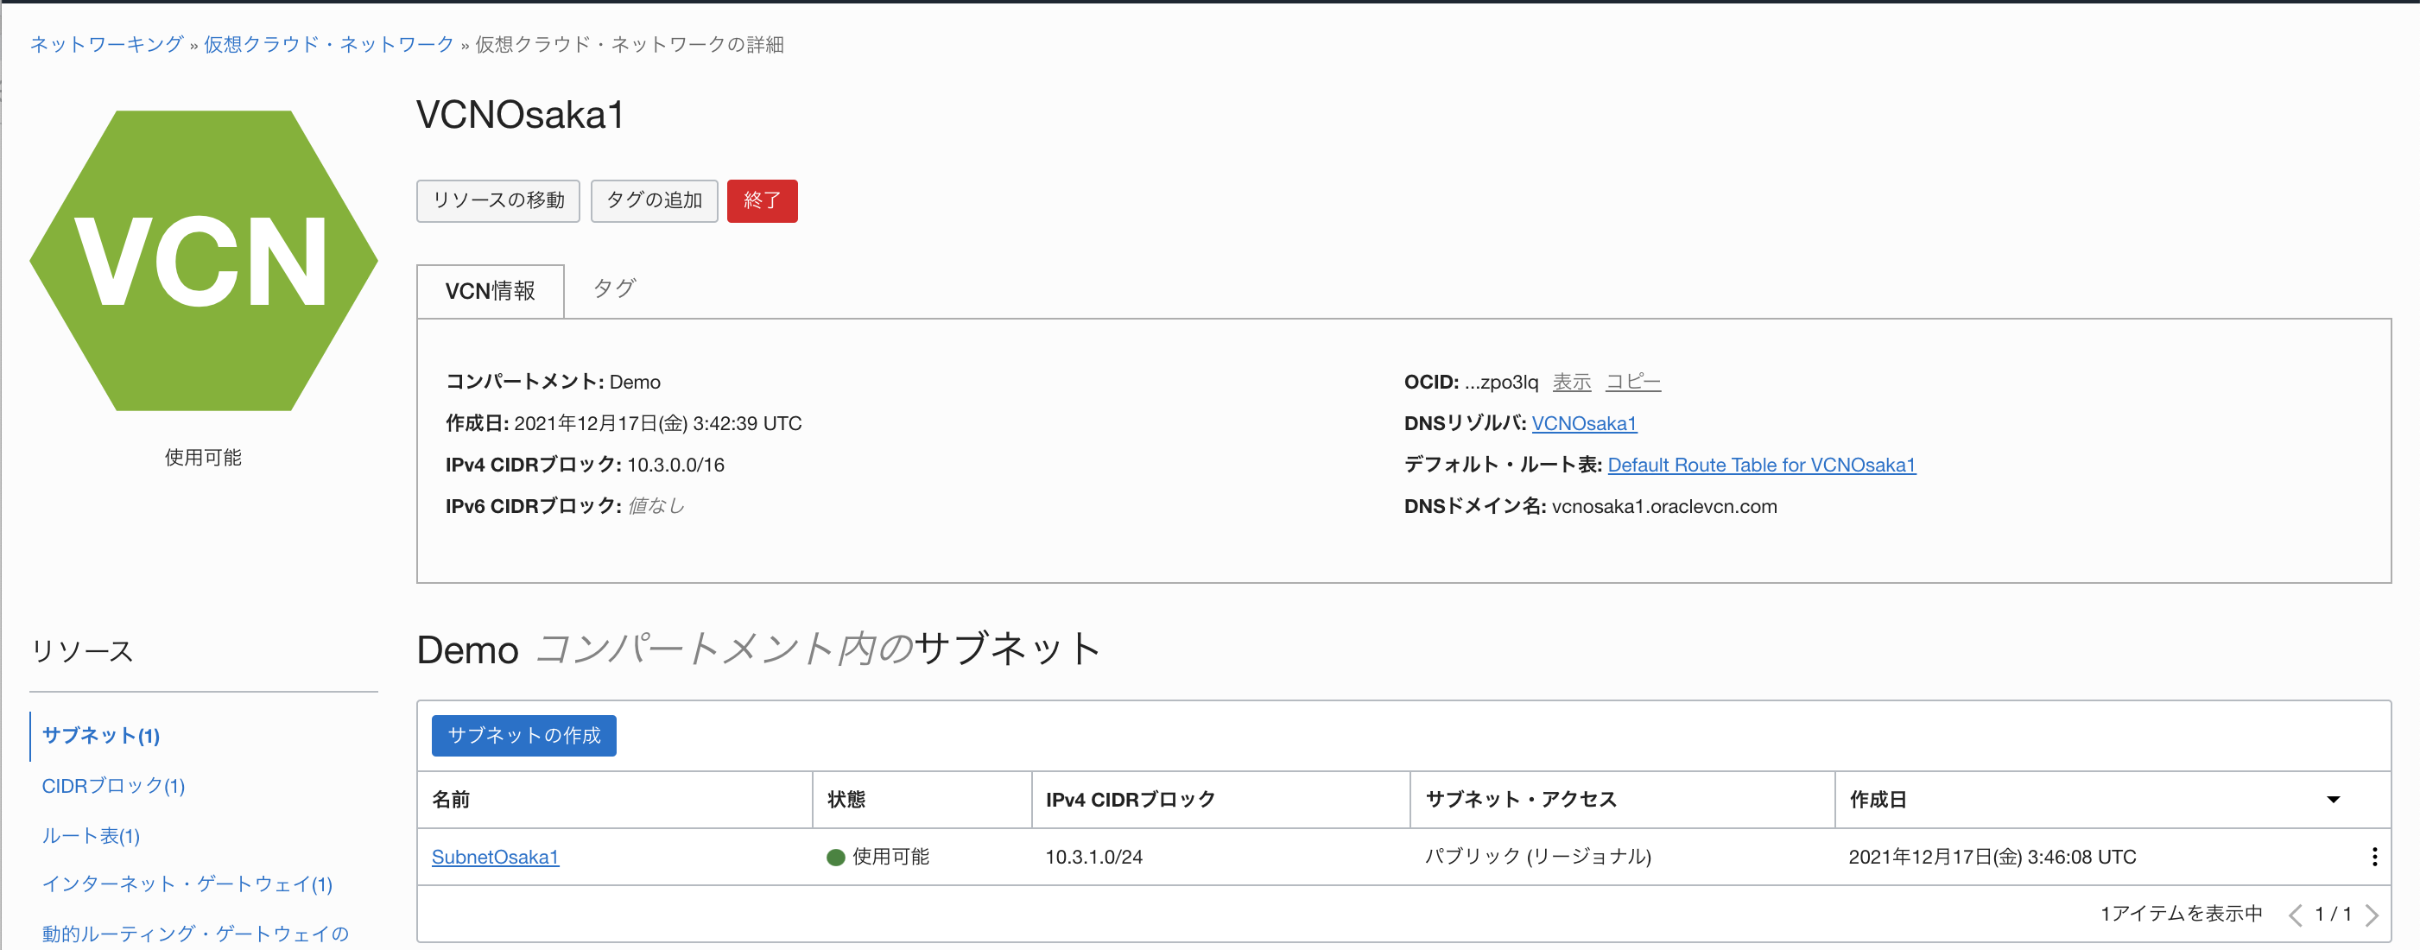Open the DNS resolver VCNOsaka1 link
The image size is (2420, 950).
point(1584,423)
